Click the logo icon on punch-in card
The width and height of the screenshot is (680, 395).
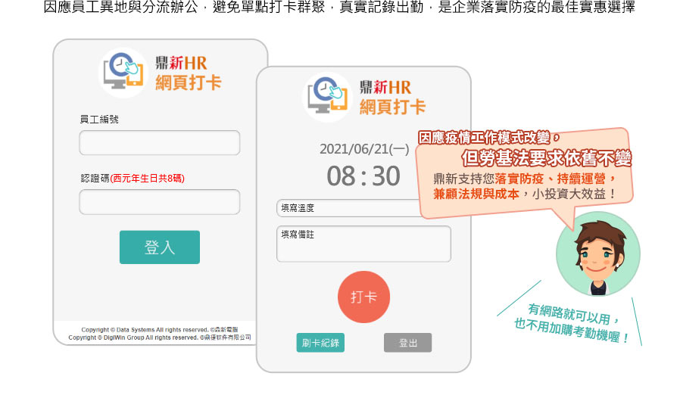click(326, 97)
